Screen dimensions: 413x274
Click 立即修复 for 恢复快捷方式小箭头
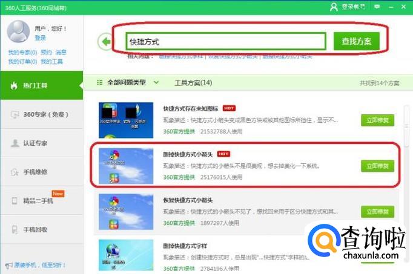[377, 212]
